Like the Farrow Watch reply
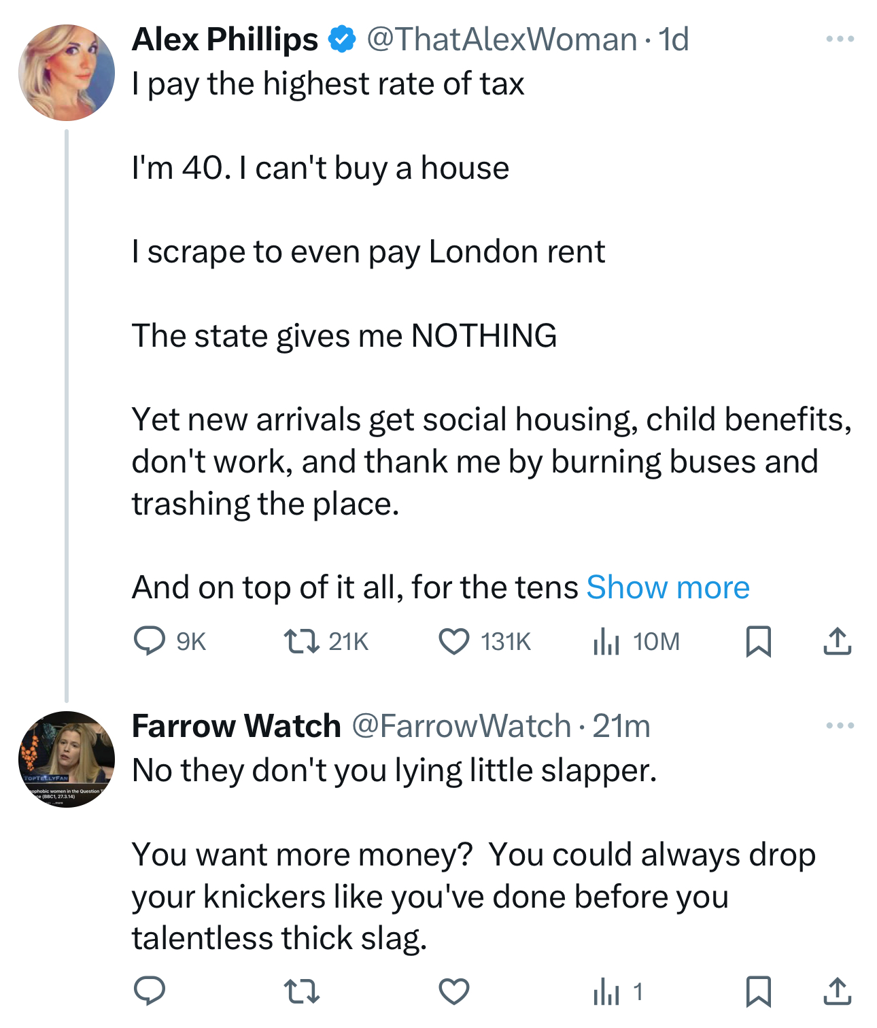 [453, 991]
